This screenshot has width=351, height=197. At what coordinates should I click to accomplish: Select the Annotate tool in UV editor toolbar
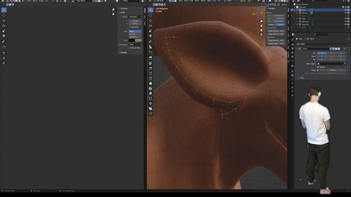4,42
